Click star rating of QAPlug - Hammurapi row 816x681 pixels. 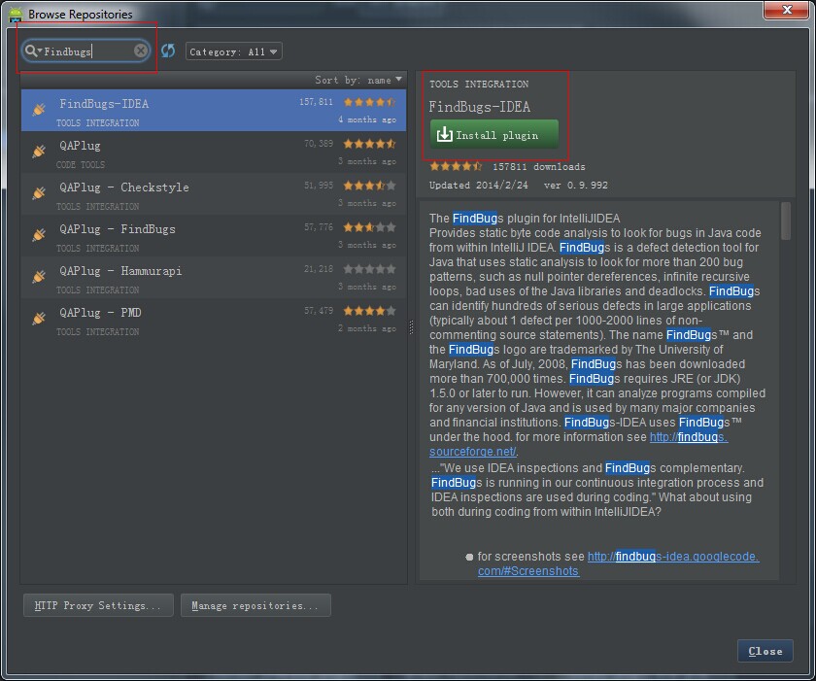point(369,269)
